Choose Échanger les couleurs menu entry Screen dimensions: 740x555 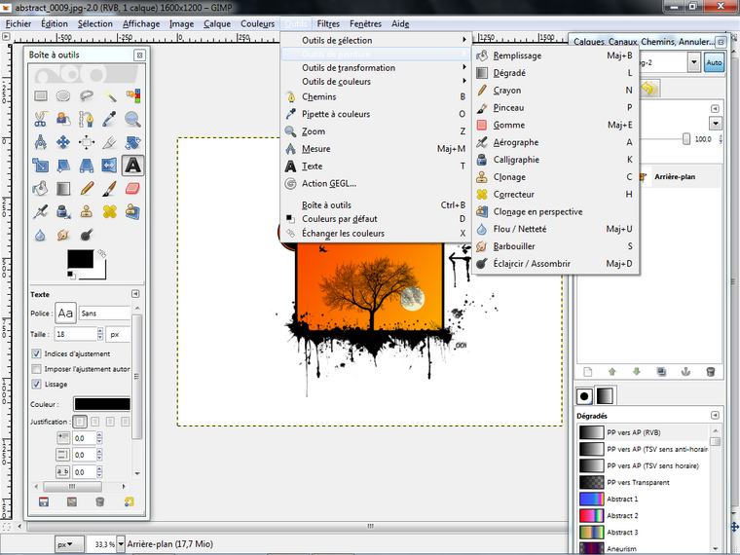(x=375, y=233)
